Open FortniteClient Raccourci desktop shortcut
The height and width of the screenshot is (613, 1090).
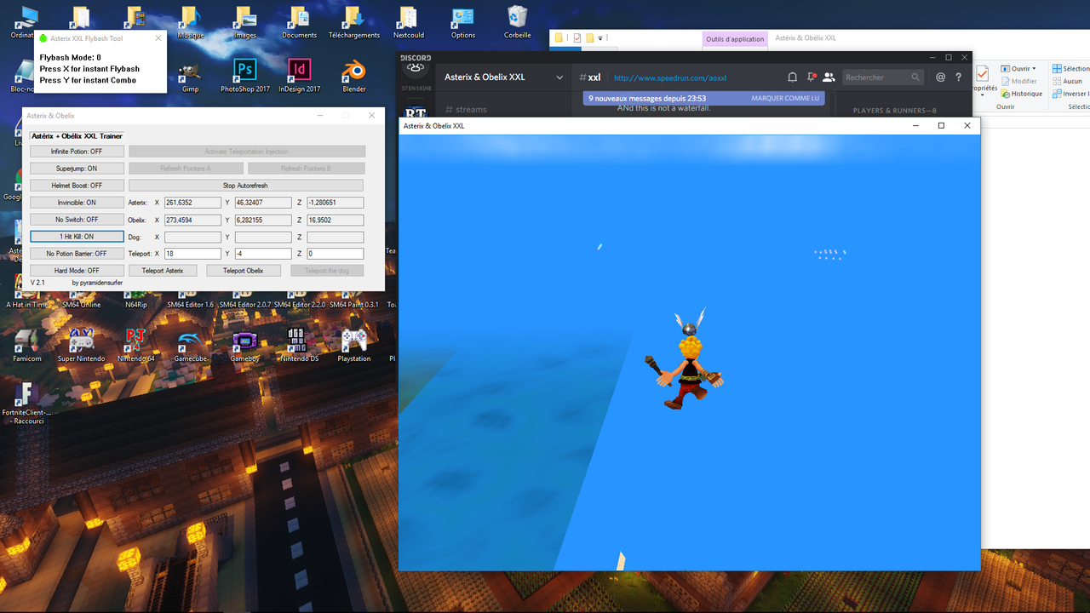[x=26, y=403]
